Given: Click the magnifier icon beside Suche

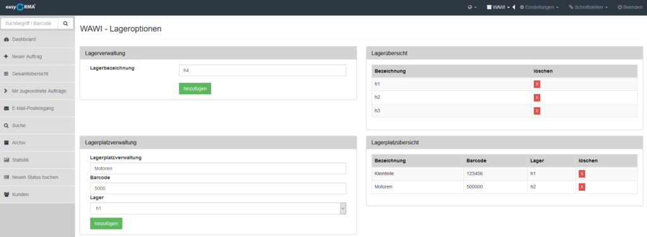Looking at the screenshot, I should 6,126.
